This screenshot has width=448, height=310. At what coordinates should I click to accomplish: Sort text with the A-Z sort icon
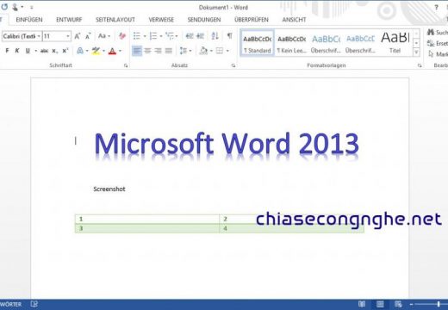(x=215, y=36)
